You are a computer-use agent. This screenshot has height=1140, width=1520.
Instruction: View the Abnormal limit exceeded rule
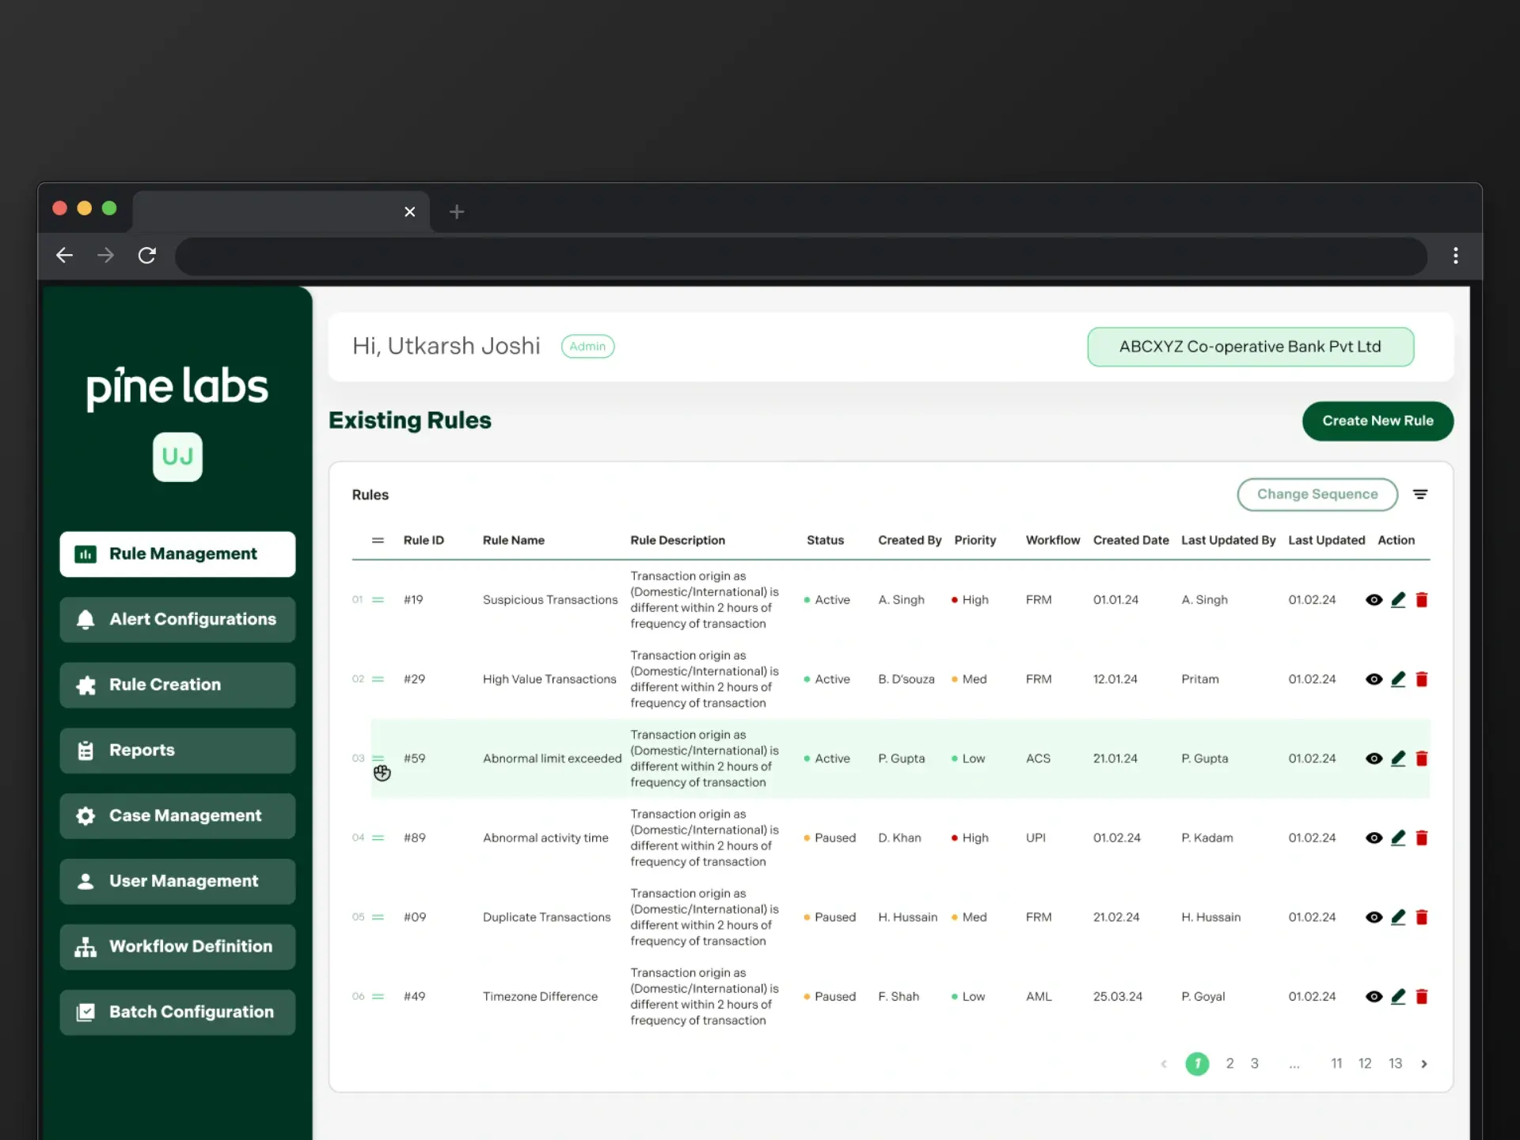coord(1374,758)
